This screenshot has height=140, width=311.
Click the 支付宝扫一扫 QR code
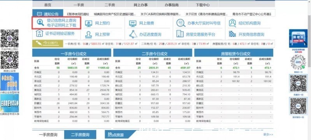click(x=298, y=106)
